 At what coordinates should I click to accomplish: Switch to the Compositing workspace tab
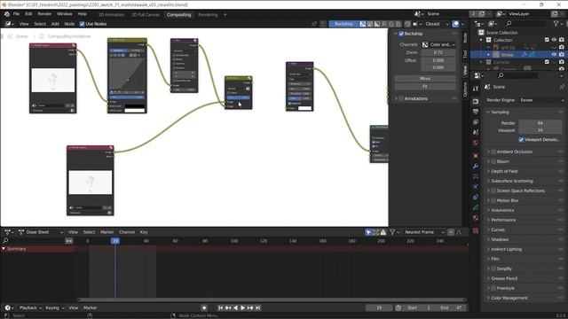tap(178, 15)
